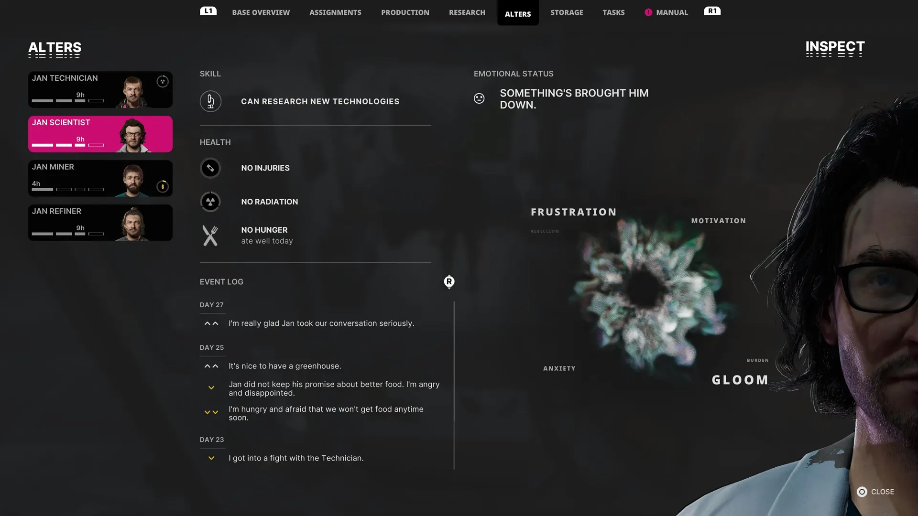Switch to the Research tab
The image size is (918, 516).
(x=467, y=12)
